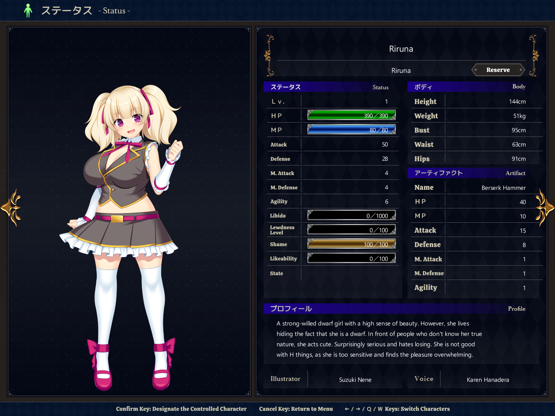This screenshot has height=416, width=555.
Task: Click the Riruna subtitle beside the Reserve button
Action: (401, 71)
